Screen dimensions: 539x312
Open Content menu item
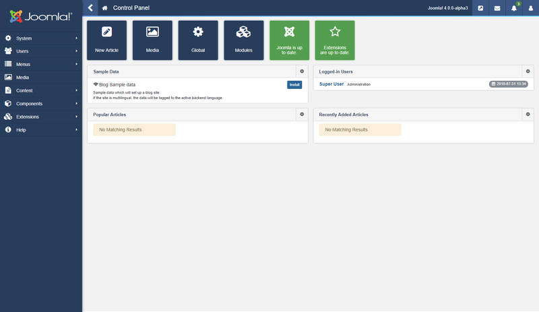[x=41, y=90]
